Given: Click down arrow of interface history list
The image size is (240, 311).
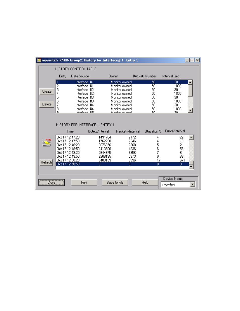Looking at the screenshot, I should tap(191, 167).
